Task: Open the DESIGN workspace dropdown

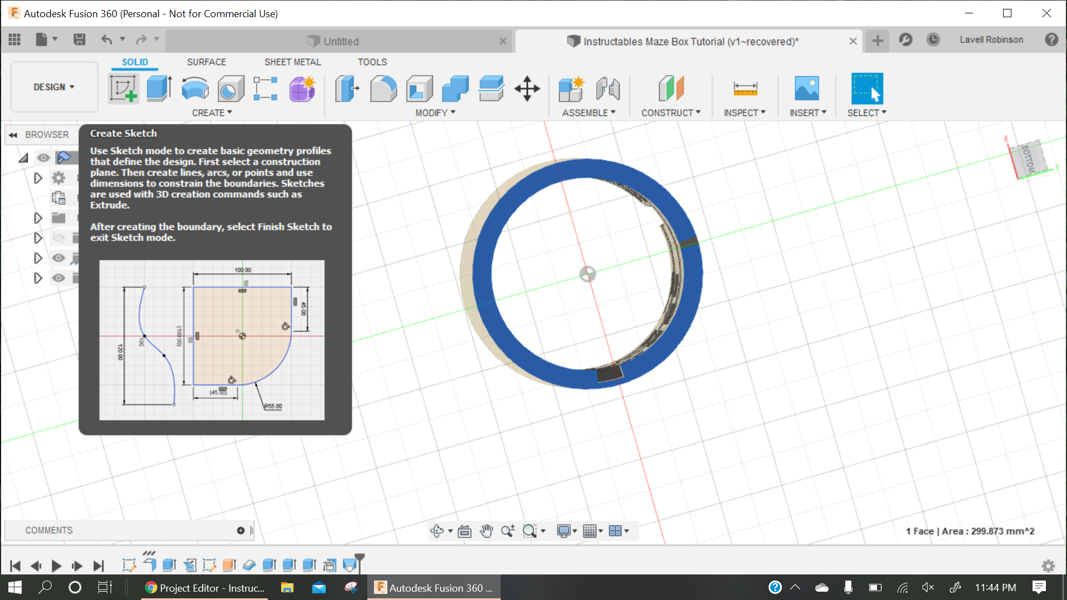Action: (x=54, y=87)
